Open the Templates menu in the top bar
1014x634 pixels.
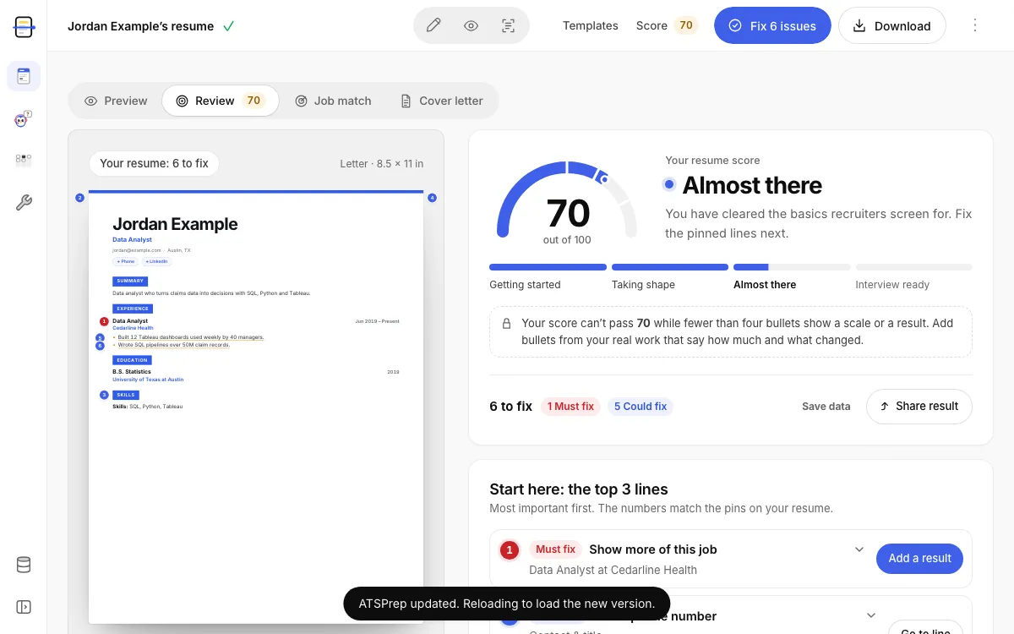(x=591, y=25)
